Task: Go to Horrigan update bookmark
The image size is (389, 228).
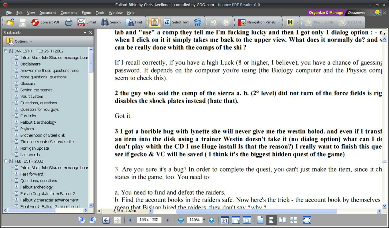Action: [35, 148]
